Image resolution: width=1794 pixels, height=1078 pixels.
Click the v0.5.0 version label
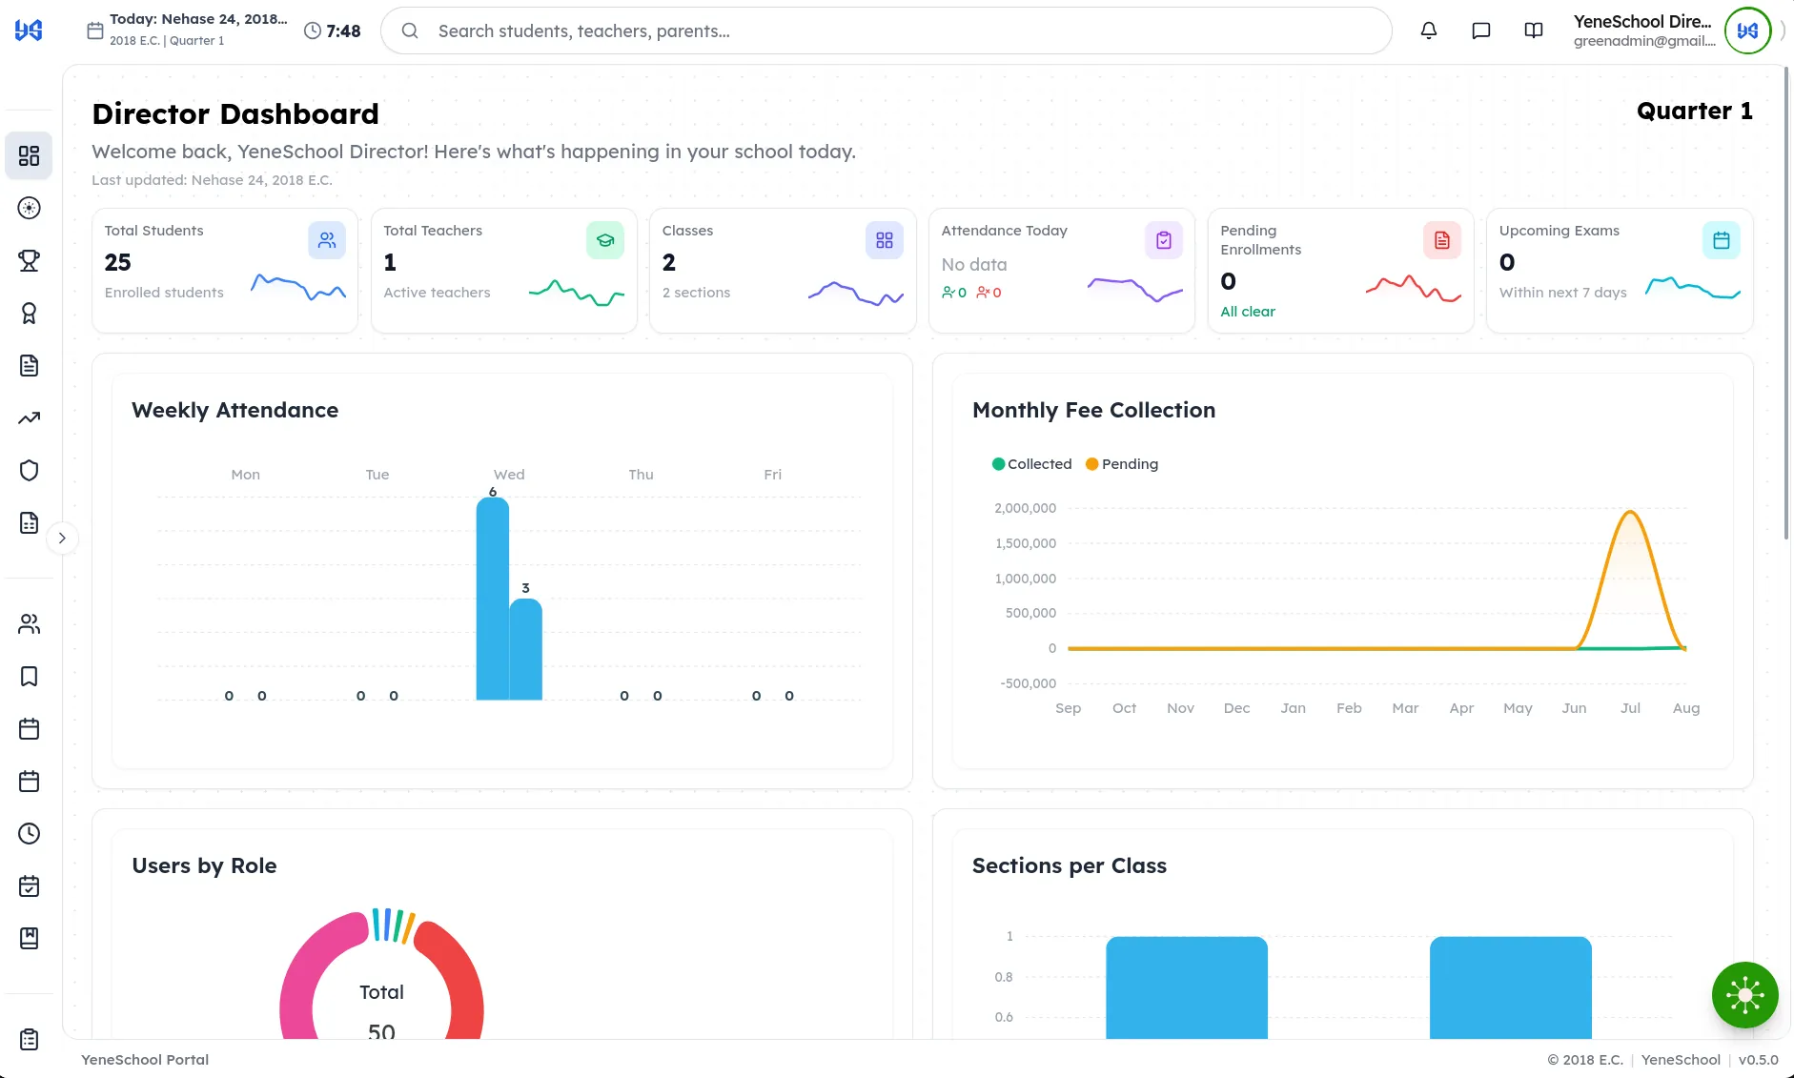click(1759, 1060)
